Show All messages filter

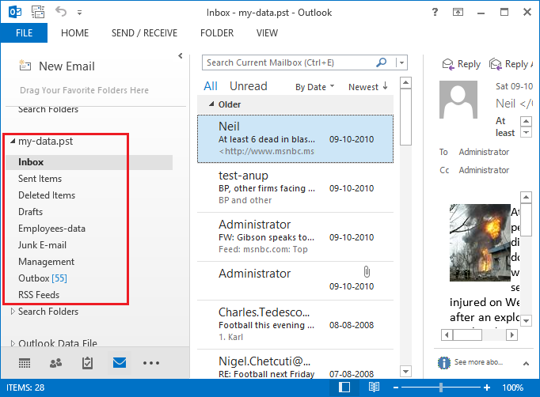(211, 86)
